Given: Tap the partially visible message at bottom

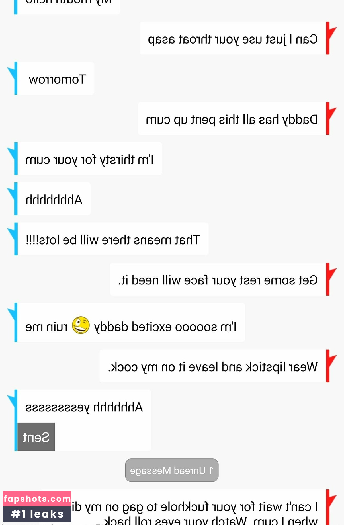Looking at the screenshot, I should [196, 507].
